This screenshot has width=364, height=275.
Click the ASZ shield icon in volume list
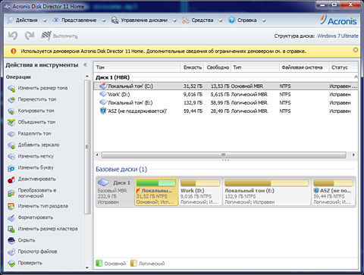(x=103, y=111)
